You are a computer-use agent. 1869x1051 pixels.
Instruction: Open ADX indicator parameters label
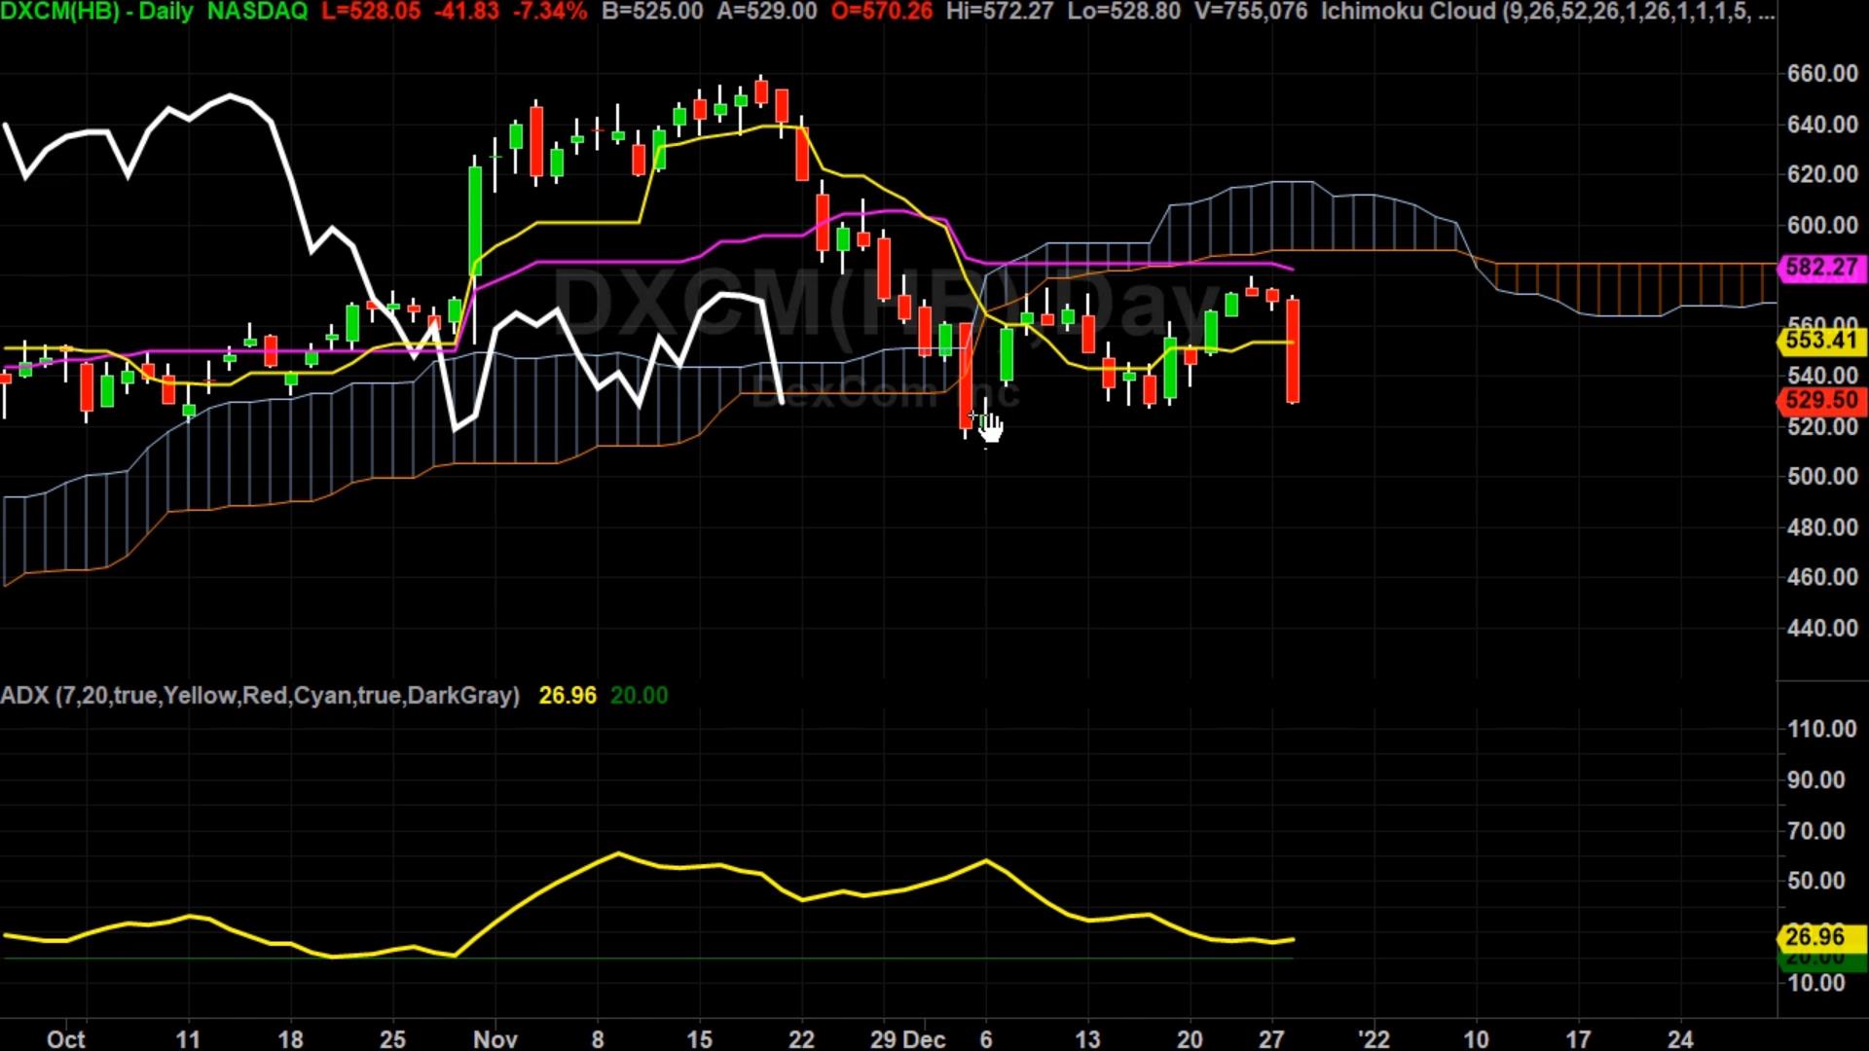(260, 695)
